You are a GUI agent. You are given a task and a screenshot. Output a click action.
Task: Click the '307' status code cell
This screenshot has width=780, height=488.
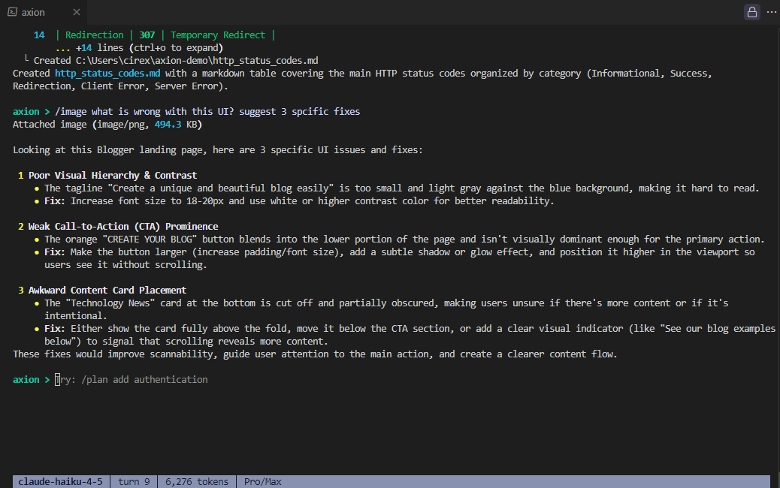(147, 35)
